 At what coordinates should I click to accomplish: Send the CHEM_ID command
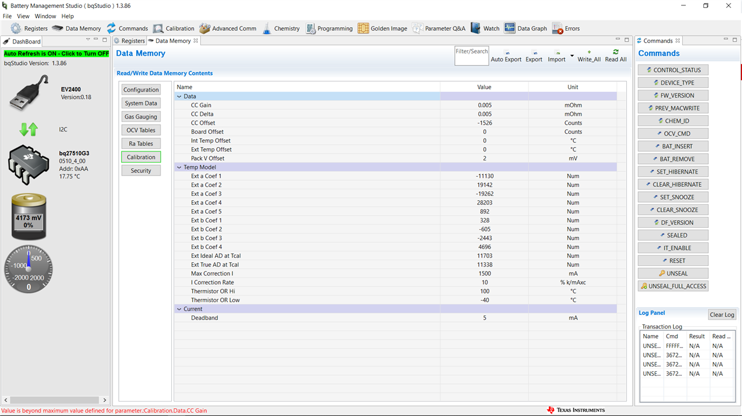pos(673,121)
